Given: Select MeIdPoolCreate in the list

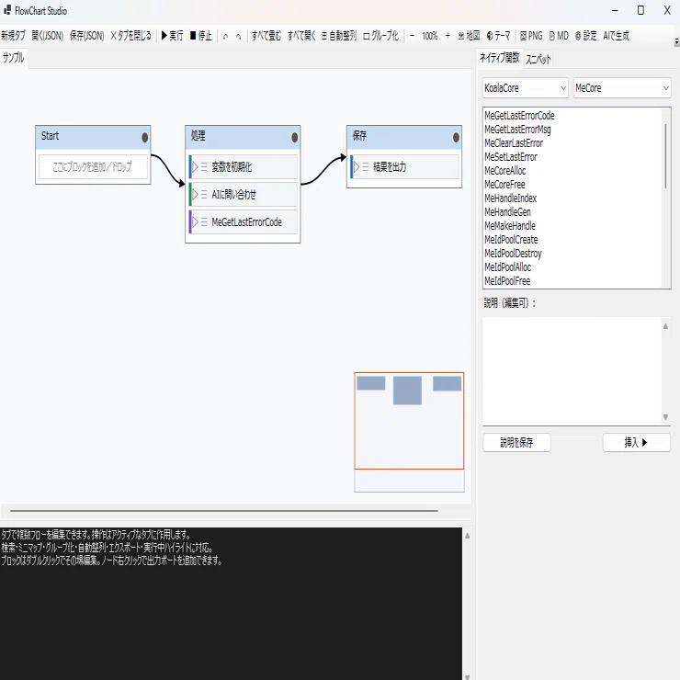Looking at the screenshot, I should tap(511, 240).
